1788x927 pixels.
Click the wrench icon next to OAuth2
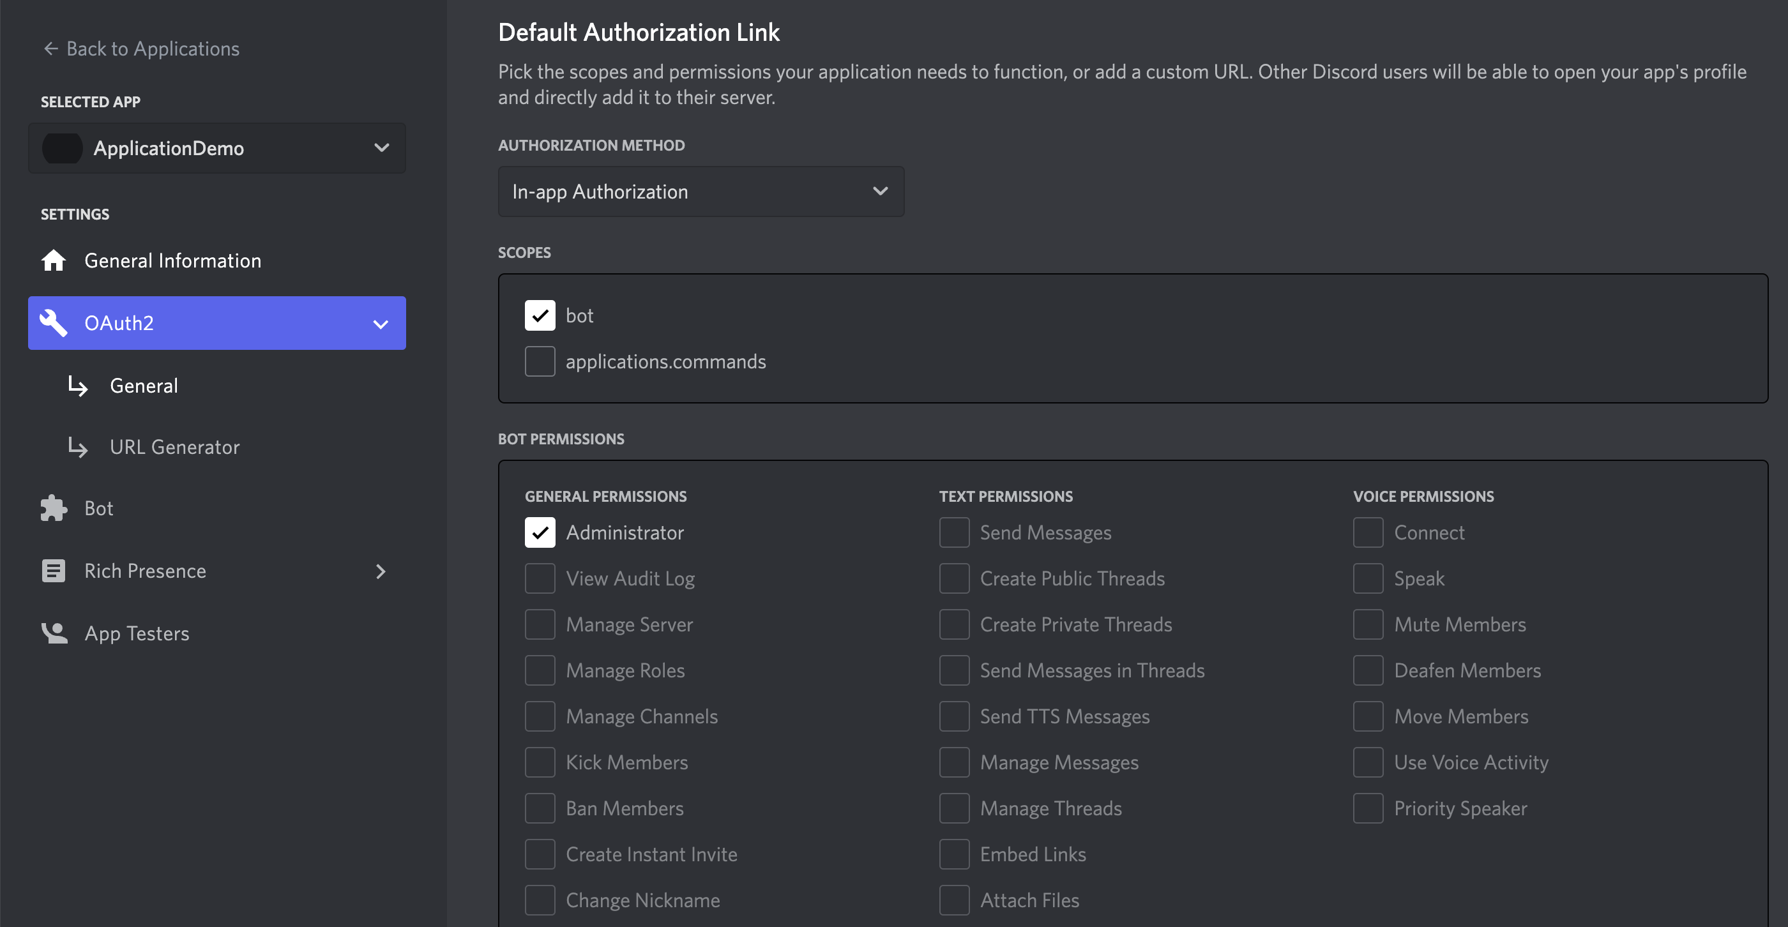[x=54, y=323]
